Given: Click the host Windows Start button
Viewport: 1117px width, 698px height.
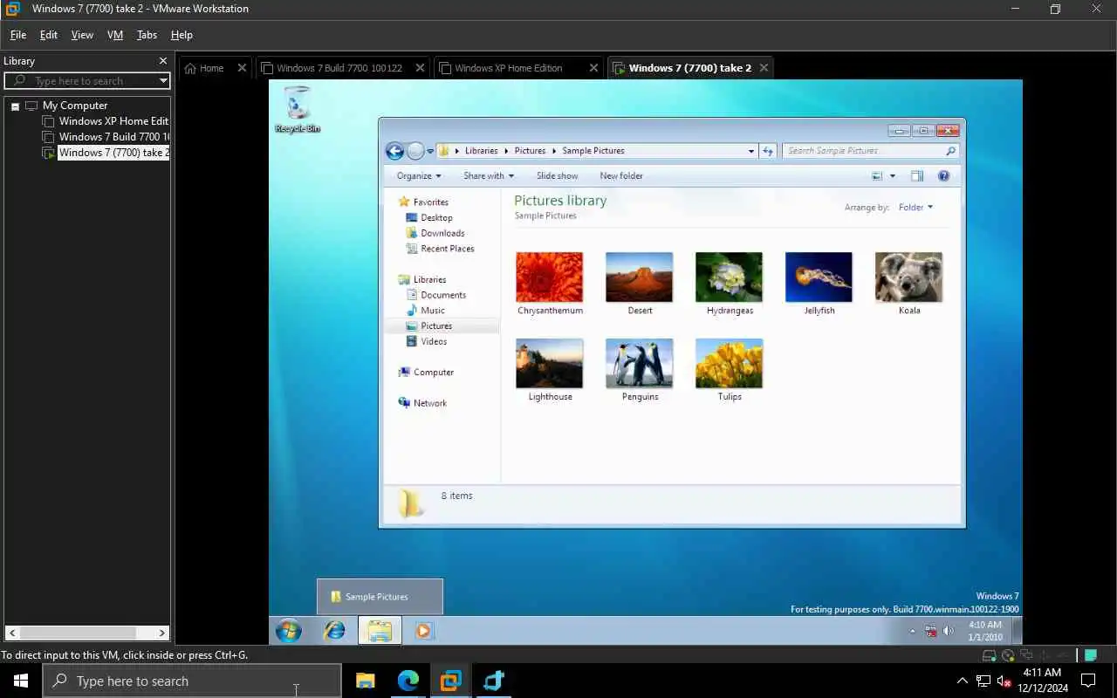Looking at the screenshot, I should click(x=21, y=681).
